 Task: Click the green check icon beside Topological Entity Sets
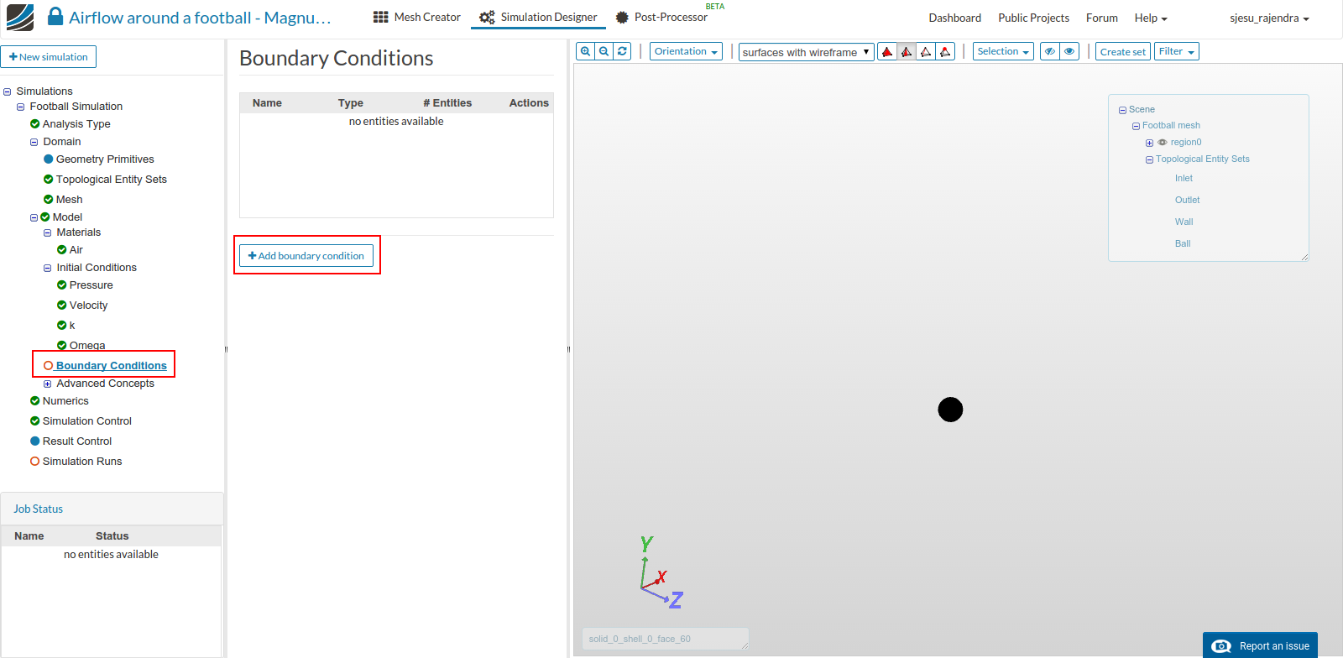(x=49, y=180)
